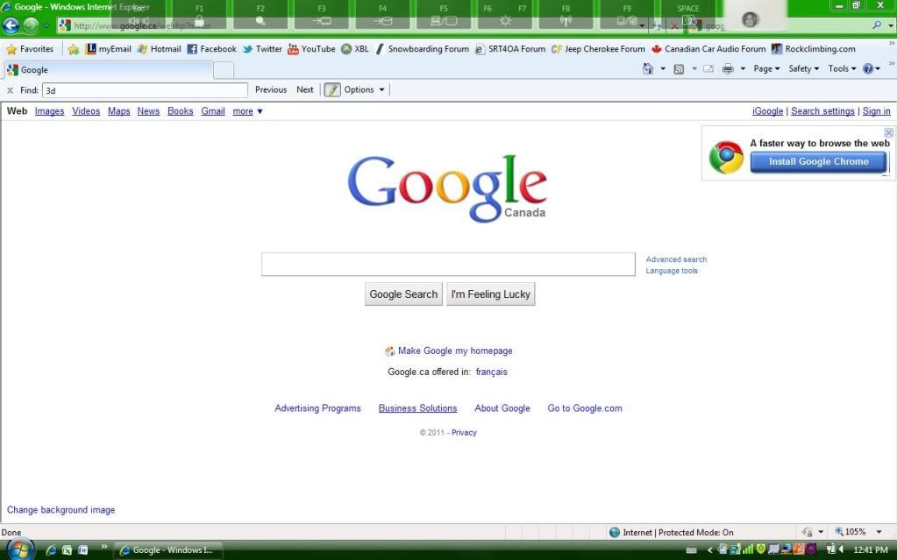Screen dimensions: 897x560
Task: Go to Google Images
Action: (49, 111)
